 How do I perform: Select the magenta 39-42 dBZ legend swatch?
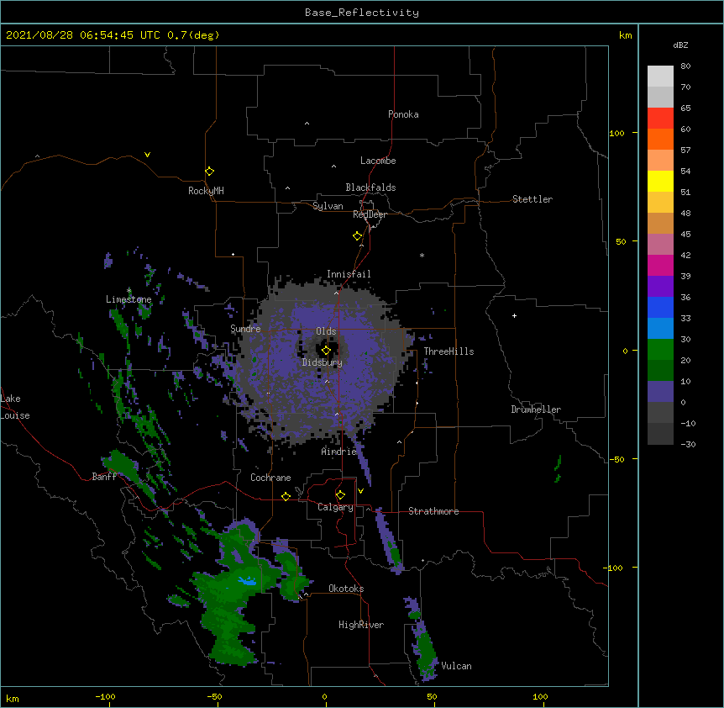click(x=660, y=265)
